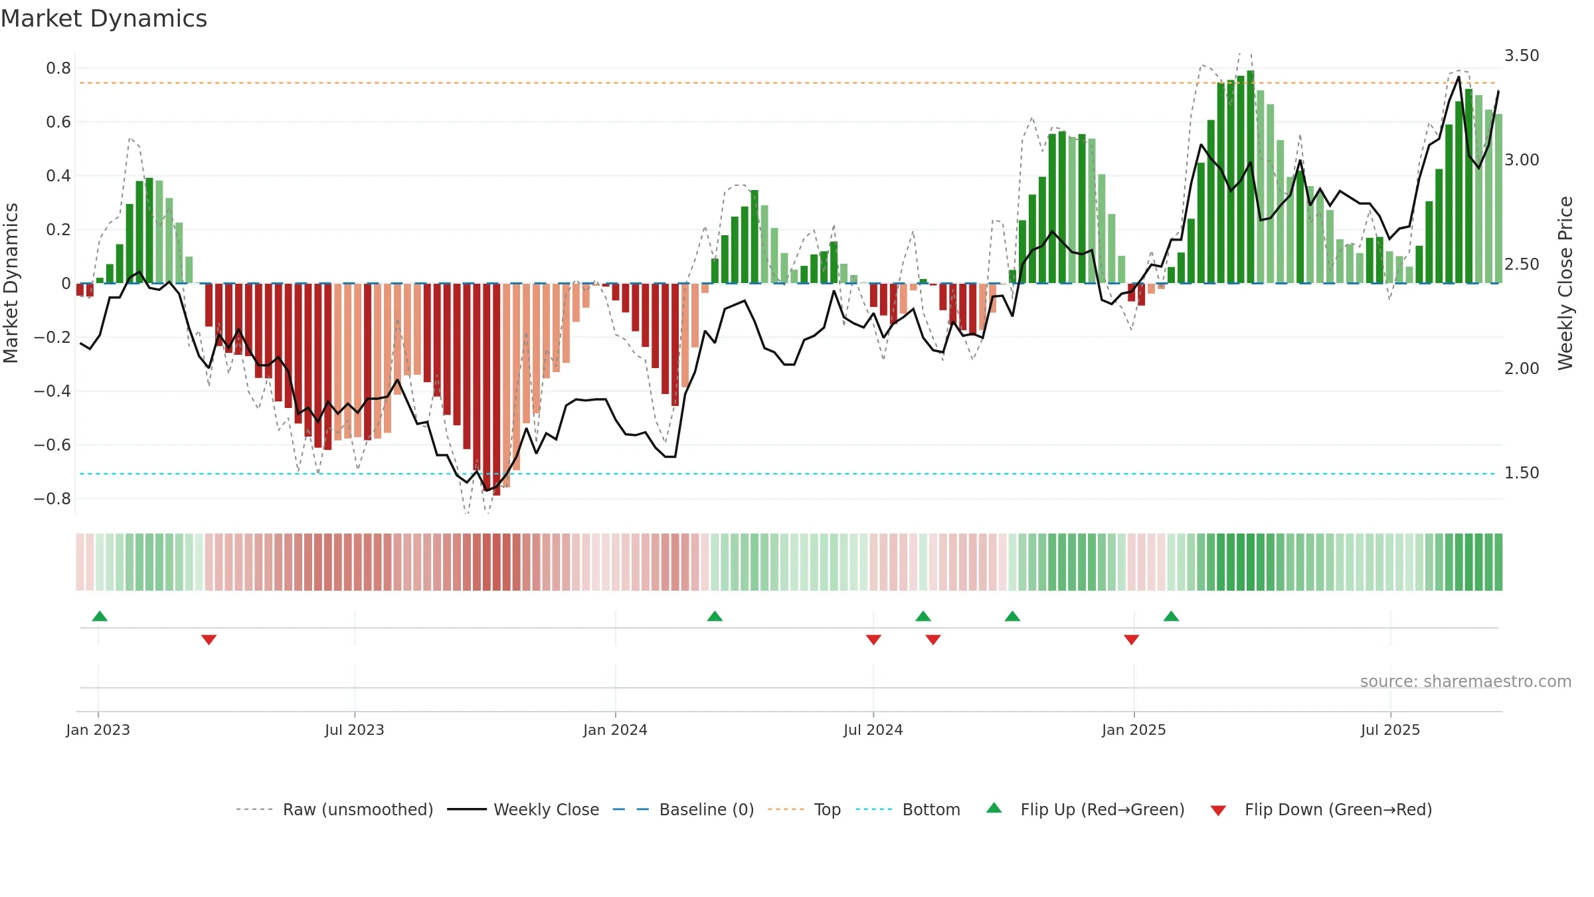Click the 0.6 left axis tick
1594x897 pixels.
click(x=58, y=122)
